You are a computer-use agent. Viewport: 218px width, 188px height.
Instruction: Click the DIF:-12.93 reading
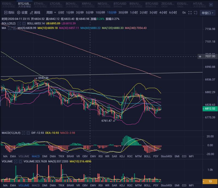(x=38, y=133)
